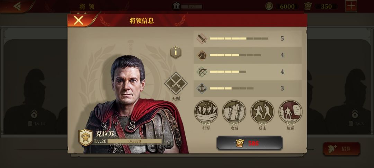This screenshot has width=374, height=168.
Task: Select the 坑道 tunnel skill icon
Action: pyautogui.click(x=290, y=112)
